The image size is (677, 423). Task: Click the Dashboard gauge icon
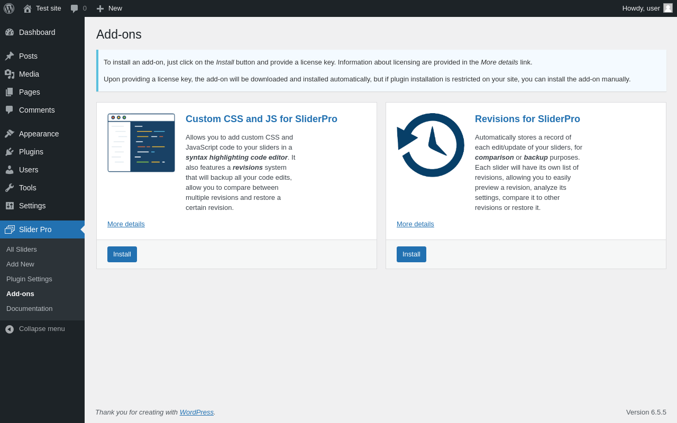10,32
